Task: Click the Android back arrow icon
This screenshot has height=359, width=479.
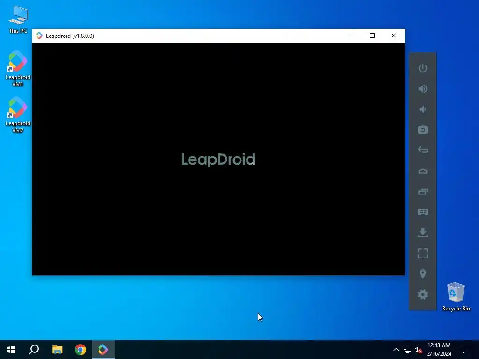Action: [x=423, y=150]
